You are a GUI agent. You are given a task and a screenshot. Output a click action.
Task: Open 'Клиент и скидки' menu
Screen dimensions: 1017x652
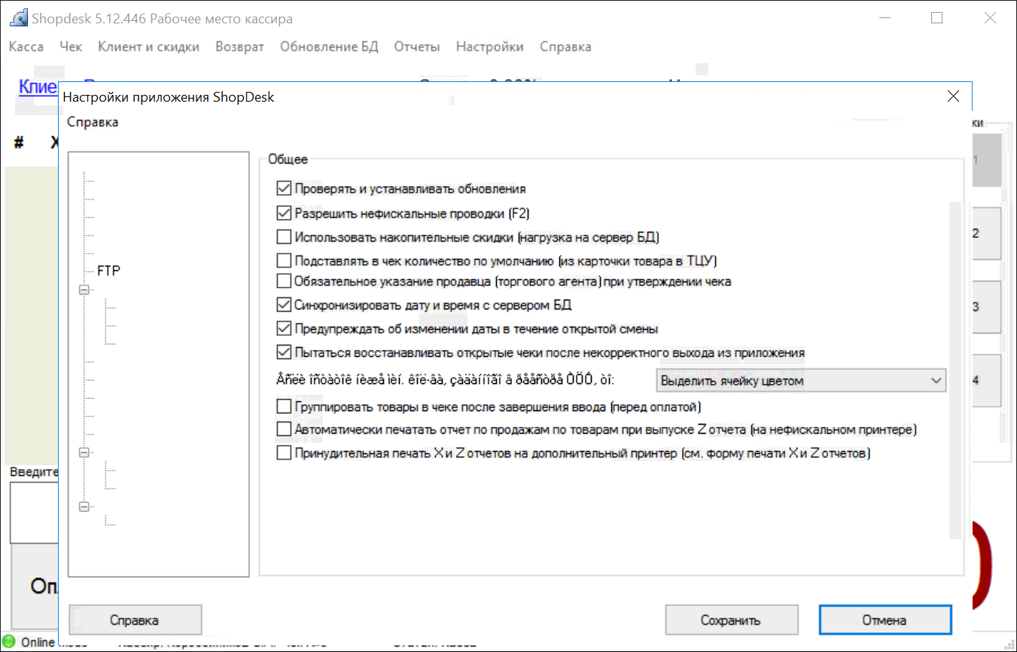click(x=148, y=47)
